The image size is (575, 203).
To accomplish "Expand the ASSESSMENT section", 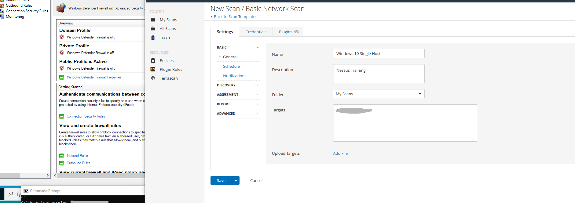I will pyautogui.click(x=238, y=95).
